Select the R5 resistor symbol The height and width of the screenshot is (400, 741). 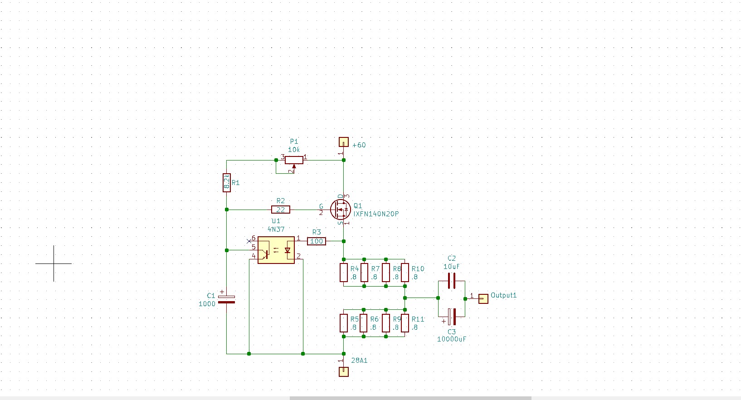[x=344, y=323]
